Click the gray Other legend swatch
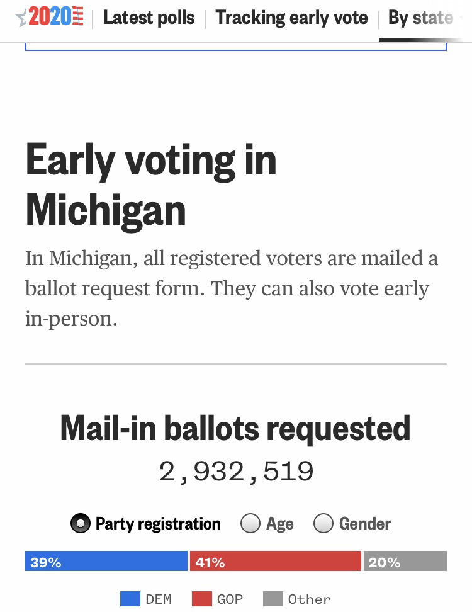 273,599
